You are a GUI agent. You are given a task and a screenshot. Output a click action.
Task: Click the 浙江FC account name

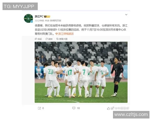point(39,16)
